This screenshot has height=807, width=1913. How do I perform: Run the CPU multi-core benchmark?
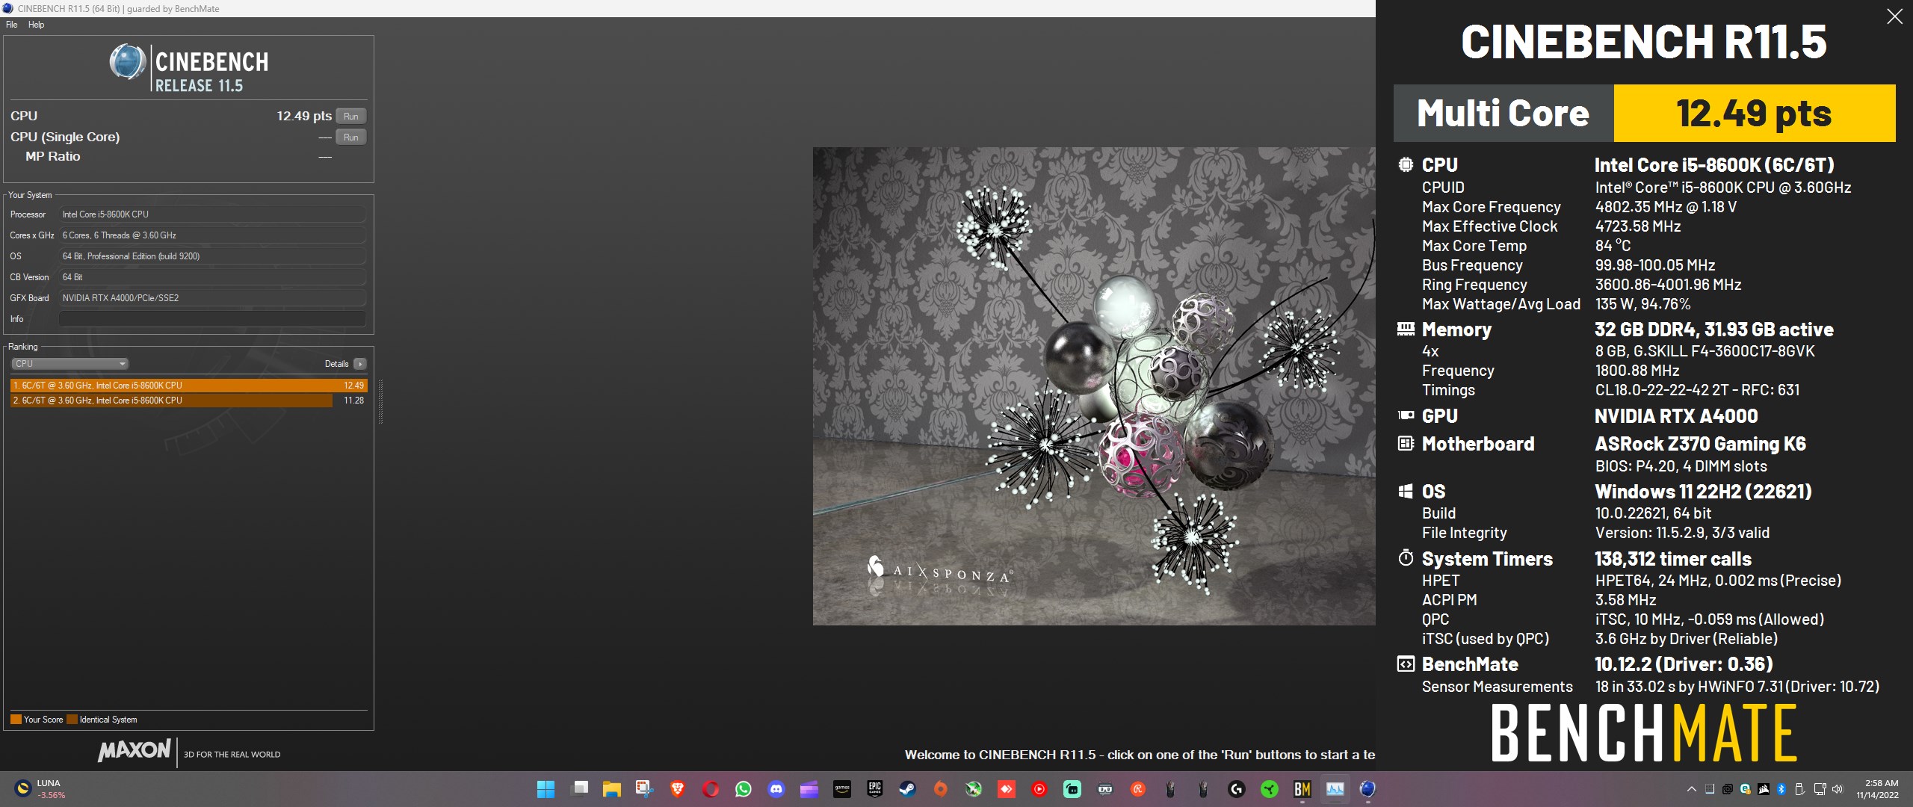351,116
